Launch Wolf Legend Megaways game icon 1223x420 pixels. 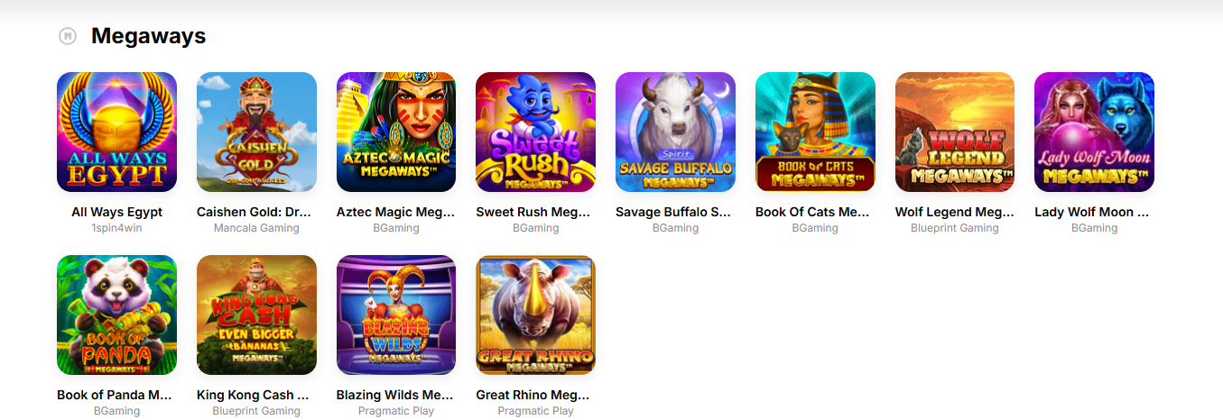955,132
